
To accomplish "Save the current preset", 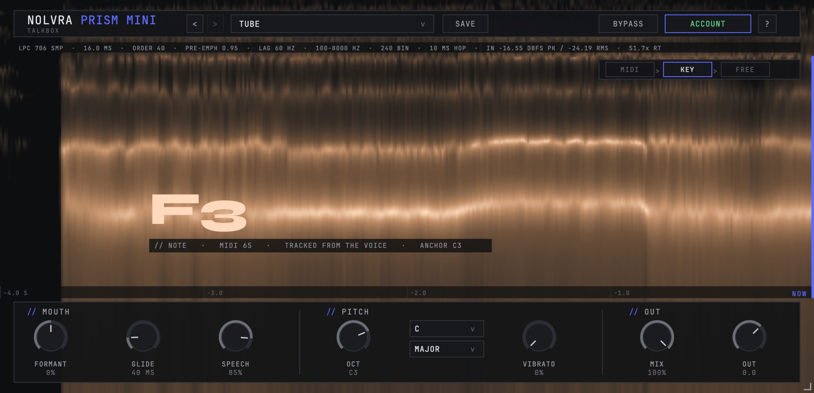I will [465, 24].
